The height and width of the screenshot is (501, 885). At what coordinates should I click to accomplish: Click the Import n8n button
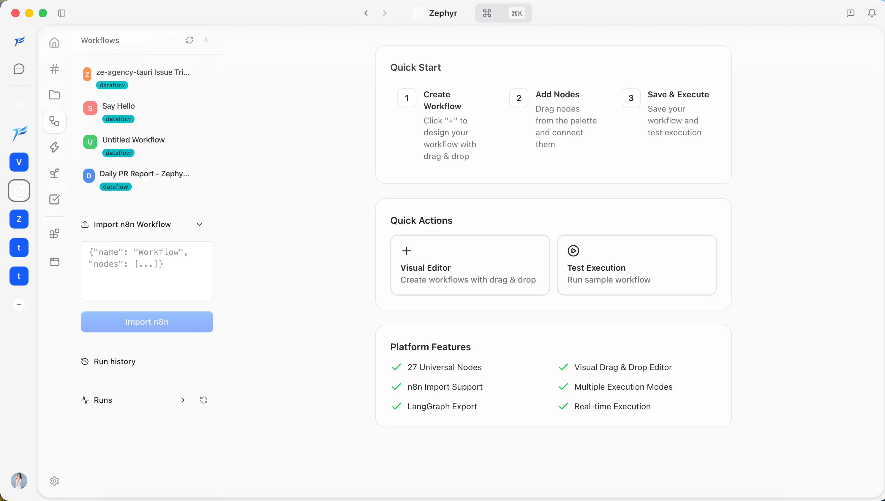coord(147,322)
